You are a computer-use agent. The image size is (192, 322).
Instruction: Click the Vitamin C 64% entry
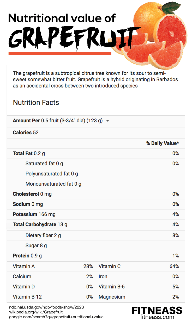click(139, 266)
